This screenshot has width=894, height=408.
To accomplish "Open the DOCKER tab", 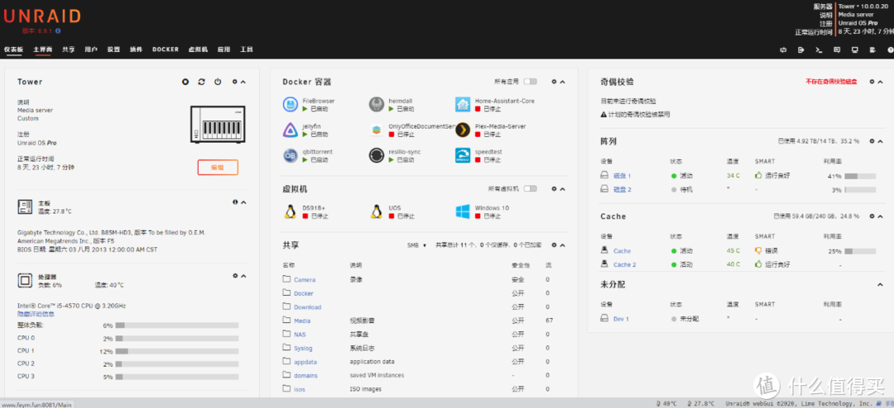I will [166, 50].
